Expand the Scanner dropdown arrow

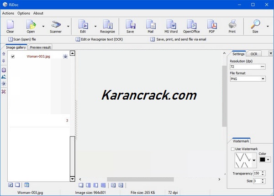pyautogui.click(x=68, y=26)
